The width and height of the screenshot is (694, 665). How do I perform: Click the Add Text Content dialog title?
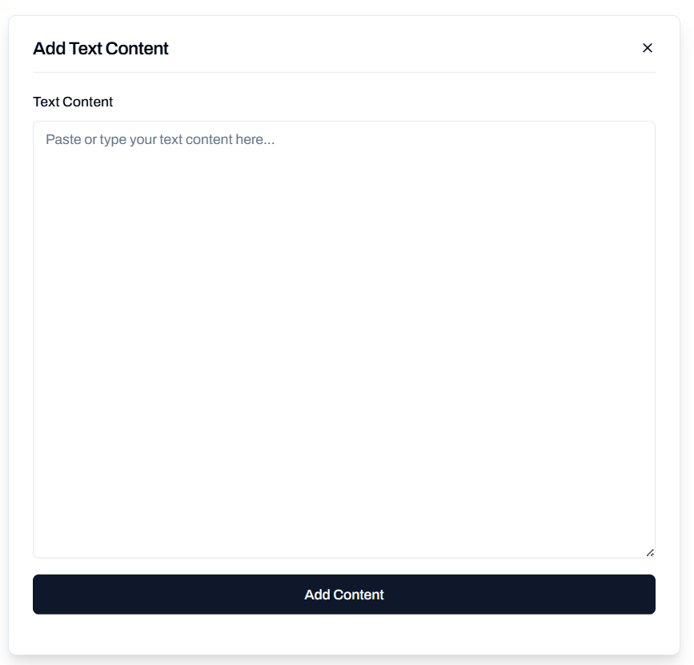point(101,48)
